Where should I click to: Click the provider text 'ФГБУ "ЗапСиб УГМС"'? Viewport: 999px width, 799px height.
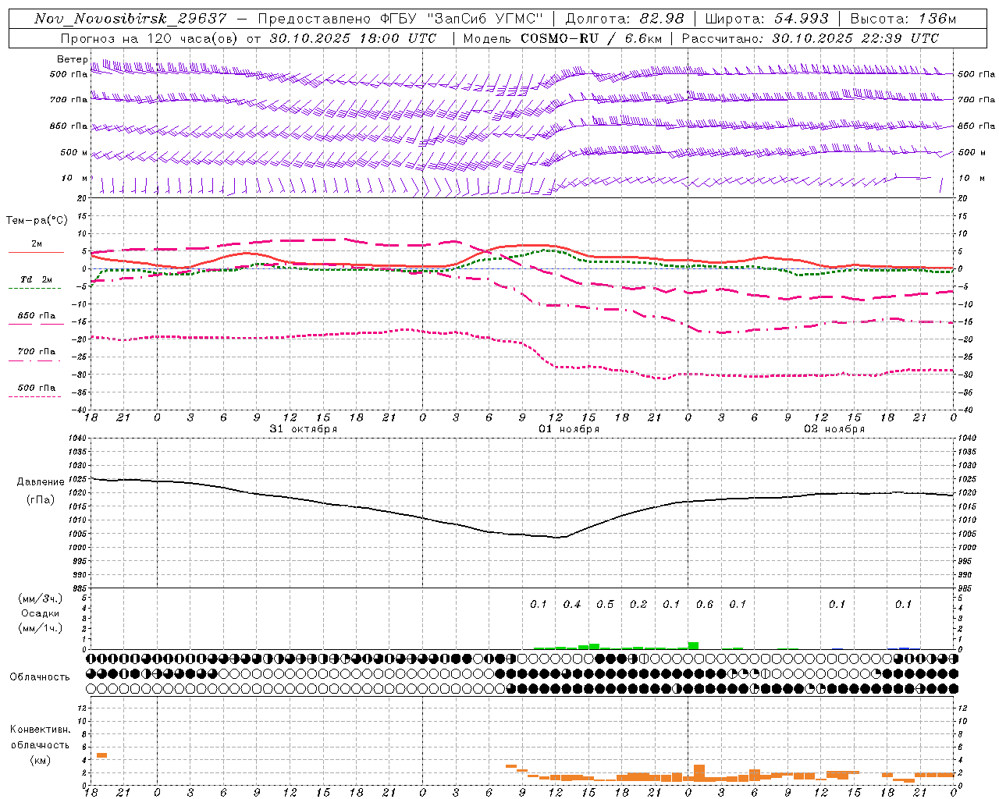click(461, 19)
